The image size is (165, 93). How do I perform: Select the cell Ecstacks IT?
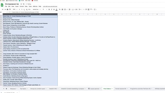click(30, 65)
